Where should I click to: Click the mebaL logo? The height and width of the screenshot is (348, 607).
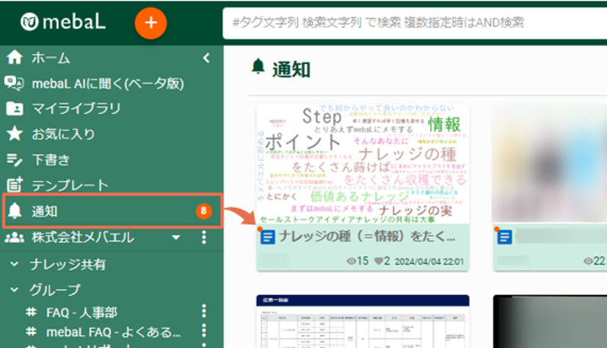tap(62, 22)
